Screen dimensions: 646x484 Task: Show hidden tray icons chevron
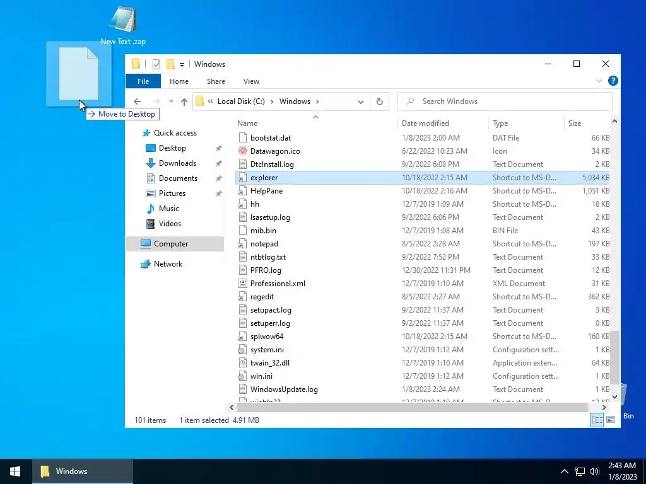(565, 471)
